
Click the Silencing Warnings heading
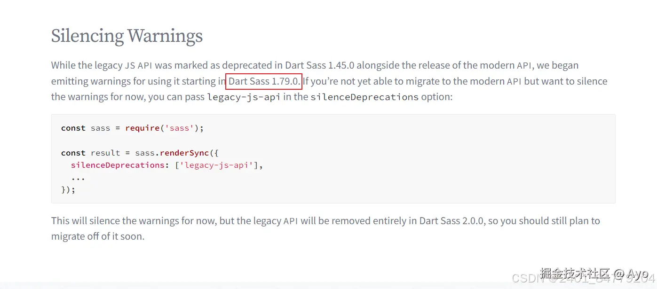click(x=127, y=36)
